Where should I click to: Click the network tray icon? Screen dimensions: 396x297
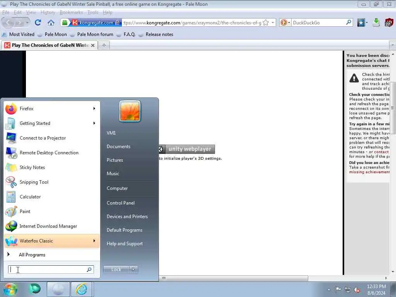click(348, 290)
